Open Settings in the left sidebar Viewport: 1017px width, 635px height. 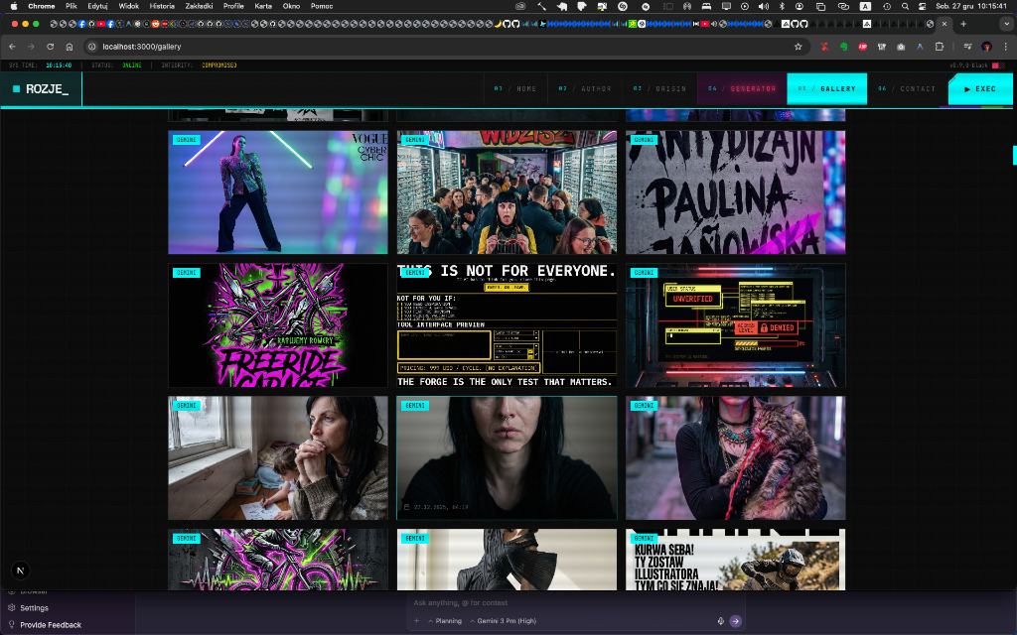34,608
